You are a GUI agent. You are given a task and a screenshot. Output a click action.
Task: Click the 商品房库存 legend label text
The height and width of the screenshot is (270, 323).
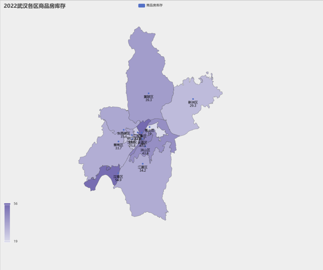point(154,5)
